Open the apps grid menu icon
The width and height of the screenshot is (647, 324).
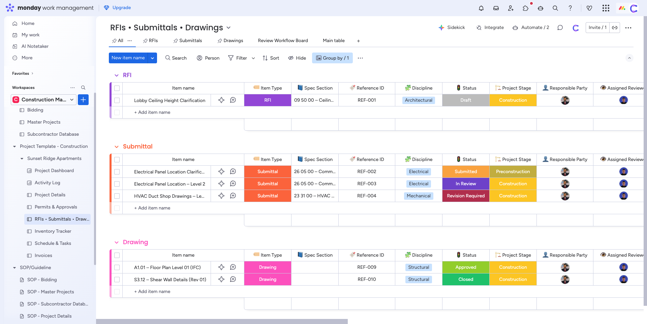tap(606, 8)
